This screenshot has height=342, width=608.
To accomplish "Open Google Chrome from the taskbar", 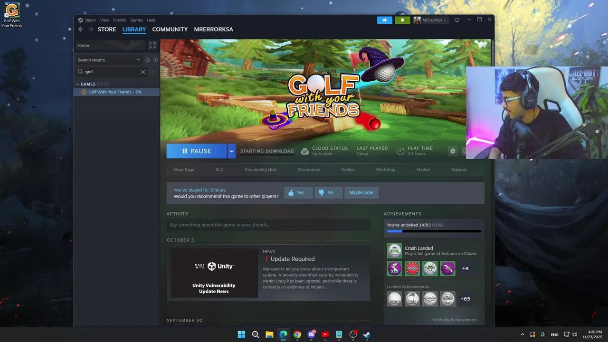I will pyautogui.click(x=297, y=334).
